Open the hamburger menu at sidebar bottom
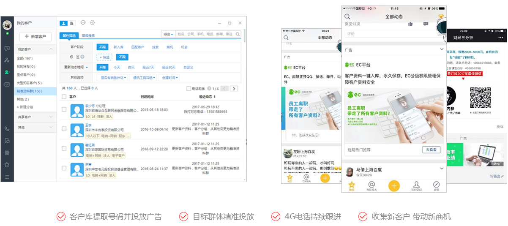The image size is (508, 226). coord(7,177)
